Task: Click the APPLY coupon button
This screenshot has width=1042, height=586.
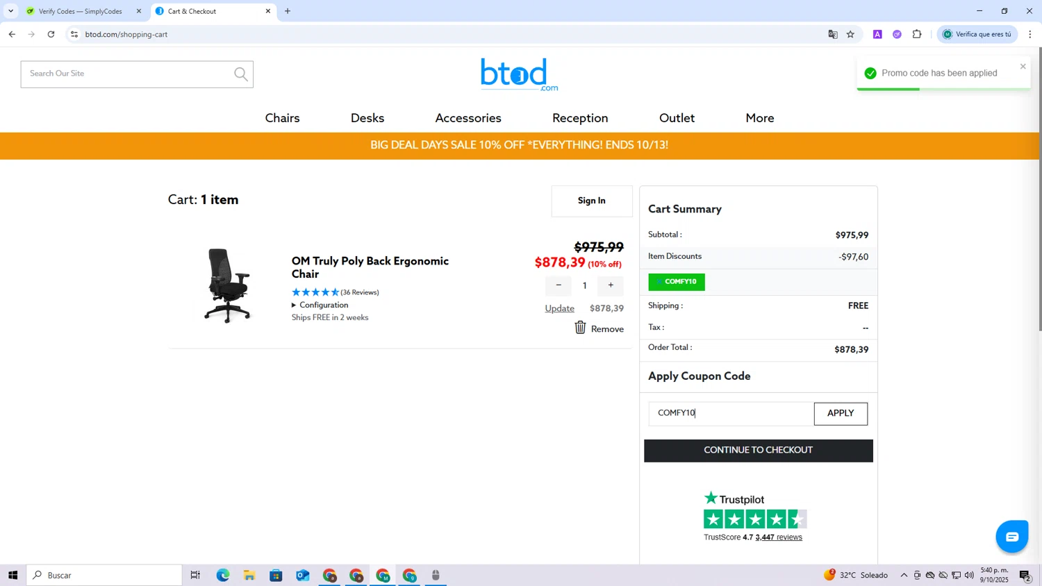Action: click(841, 414)
